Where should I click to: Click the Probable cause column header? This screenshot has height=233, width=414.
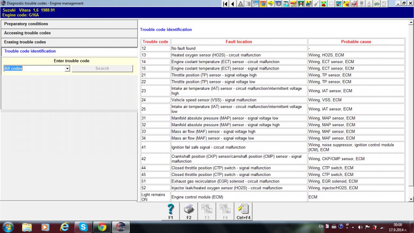pyautogui.click(x=356, y=42)
